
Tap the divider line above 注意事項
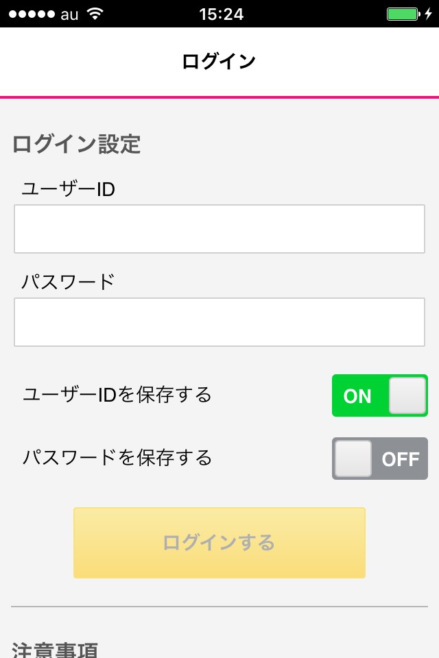[x=219, y=607]
